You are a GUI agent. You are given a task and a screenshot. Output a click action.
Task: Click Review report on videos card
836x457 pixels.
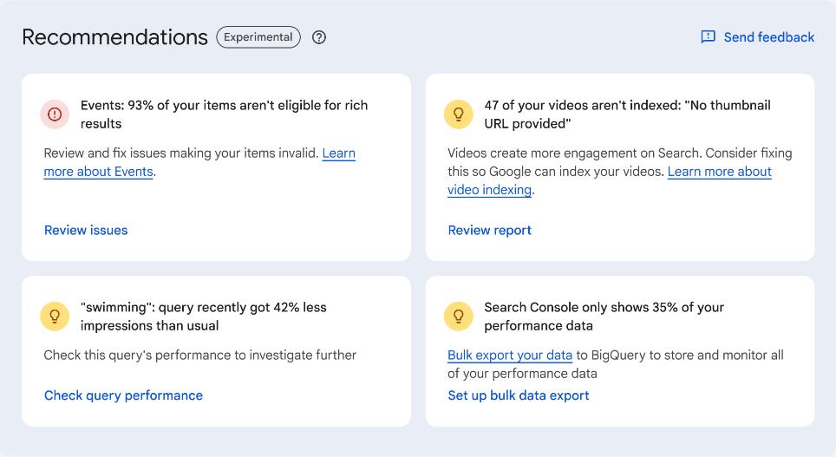point(489,231)
